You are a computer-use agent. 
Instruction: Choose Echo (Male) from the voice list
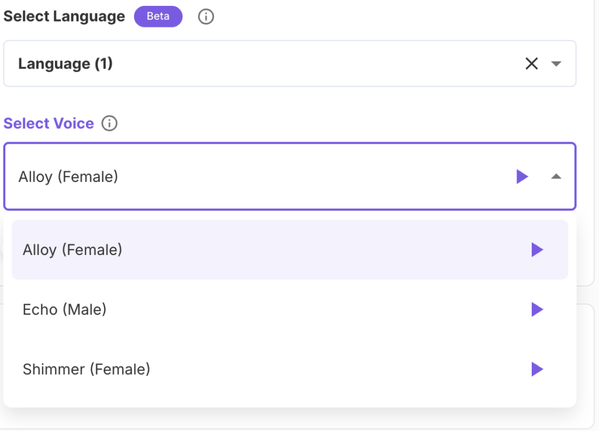64,310
